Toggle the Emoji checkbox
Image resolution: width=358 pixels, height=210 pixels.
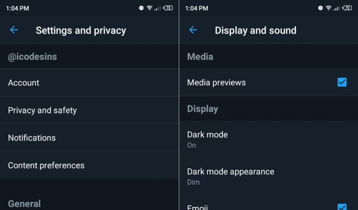pyautogui.click(x=342, y=207)
